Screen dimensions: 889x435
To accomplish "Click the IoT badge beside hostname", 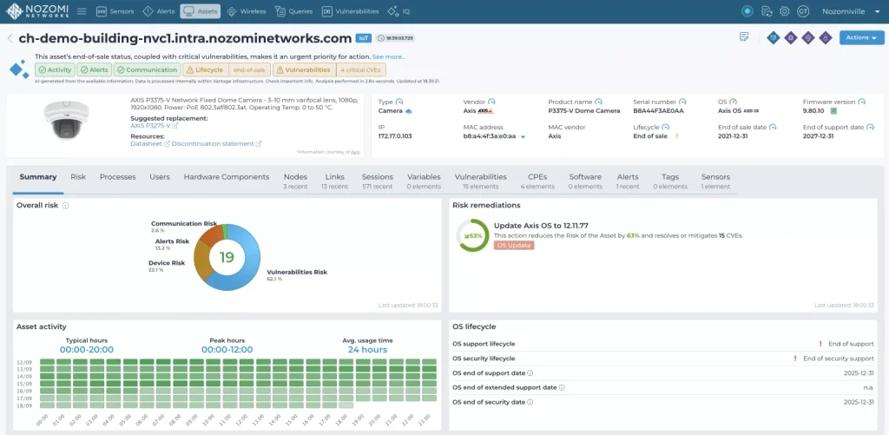I will [364, 38].
